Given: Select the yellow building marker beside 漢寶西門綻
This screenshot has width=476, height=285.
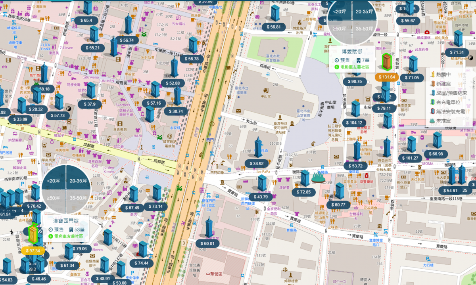Looking at the screenshot, I should (34, 233).
